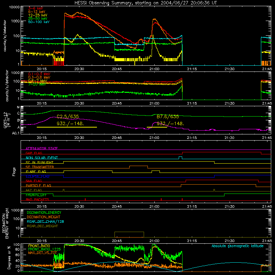Select the 12-25 keV legend label
Image resolution: width=275 pixels, height=275 pixels.
click(x=37, y=15)
